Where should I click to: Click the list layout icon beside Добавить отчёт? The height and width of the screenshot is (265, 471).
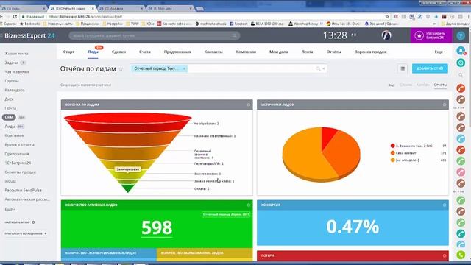click(x=403, y=68)
